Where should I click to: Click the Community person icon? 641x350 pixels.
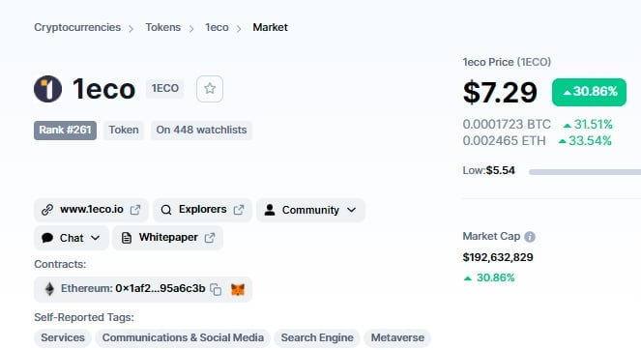point(270,210)
